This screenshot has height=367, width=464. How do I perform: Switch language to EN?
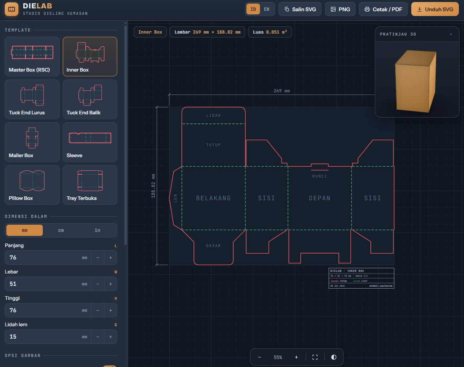(x=267, y=9)
